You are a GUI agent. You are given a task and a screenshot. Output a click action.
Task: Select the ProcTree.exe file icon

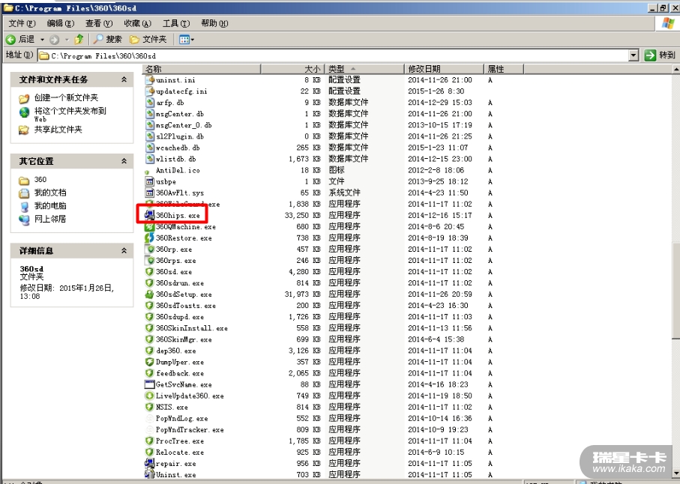[x=150, y=441]
